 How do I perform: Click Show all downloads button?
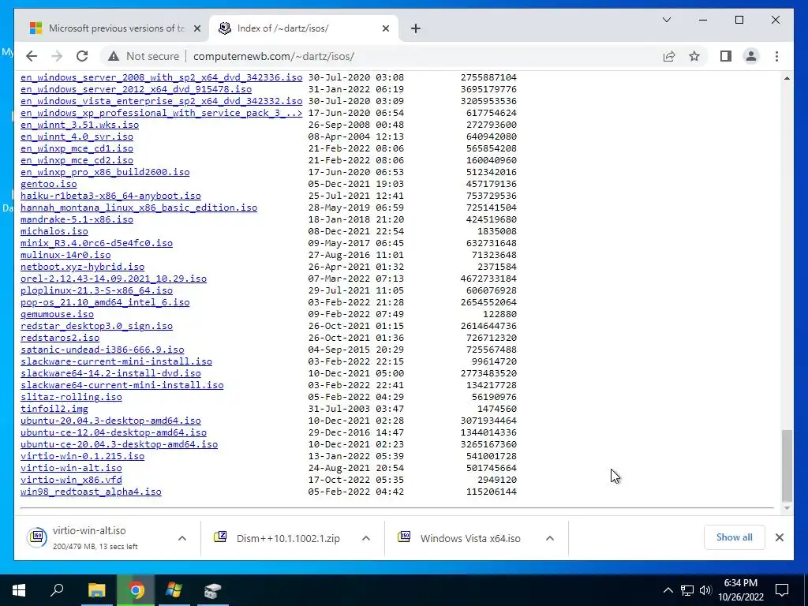click(734, 537)
